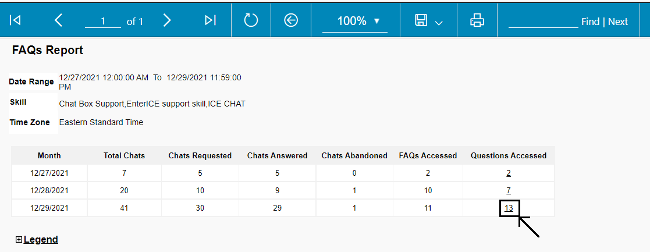
Task: Click the current page number field
Action: click(102, 21)
